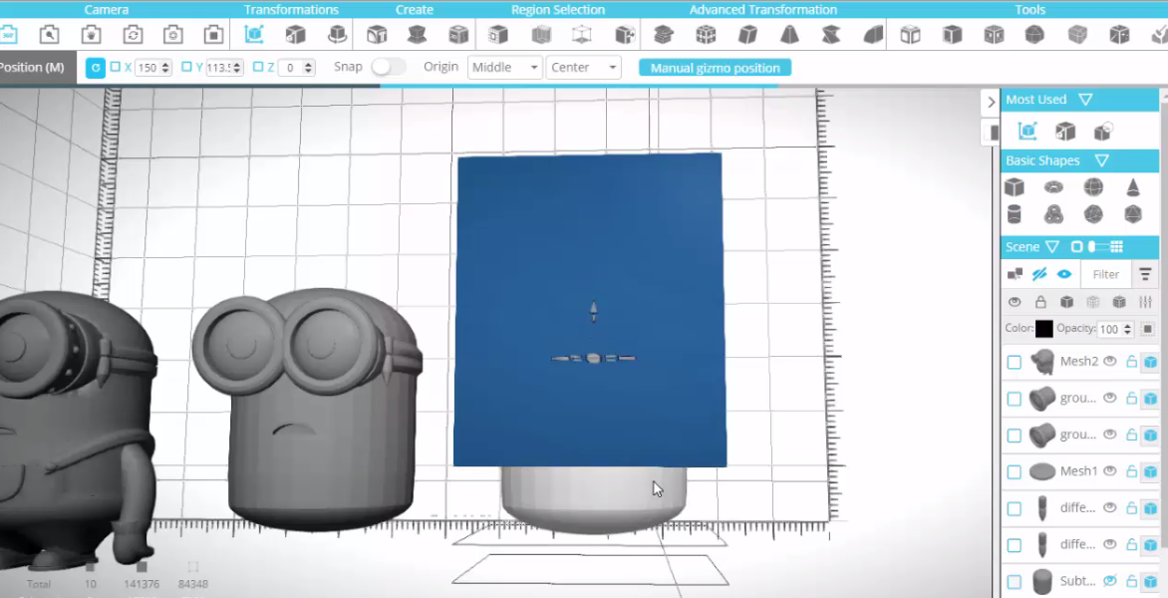
Task: Click the round object tool in Tools
Action: (1034, 34)
